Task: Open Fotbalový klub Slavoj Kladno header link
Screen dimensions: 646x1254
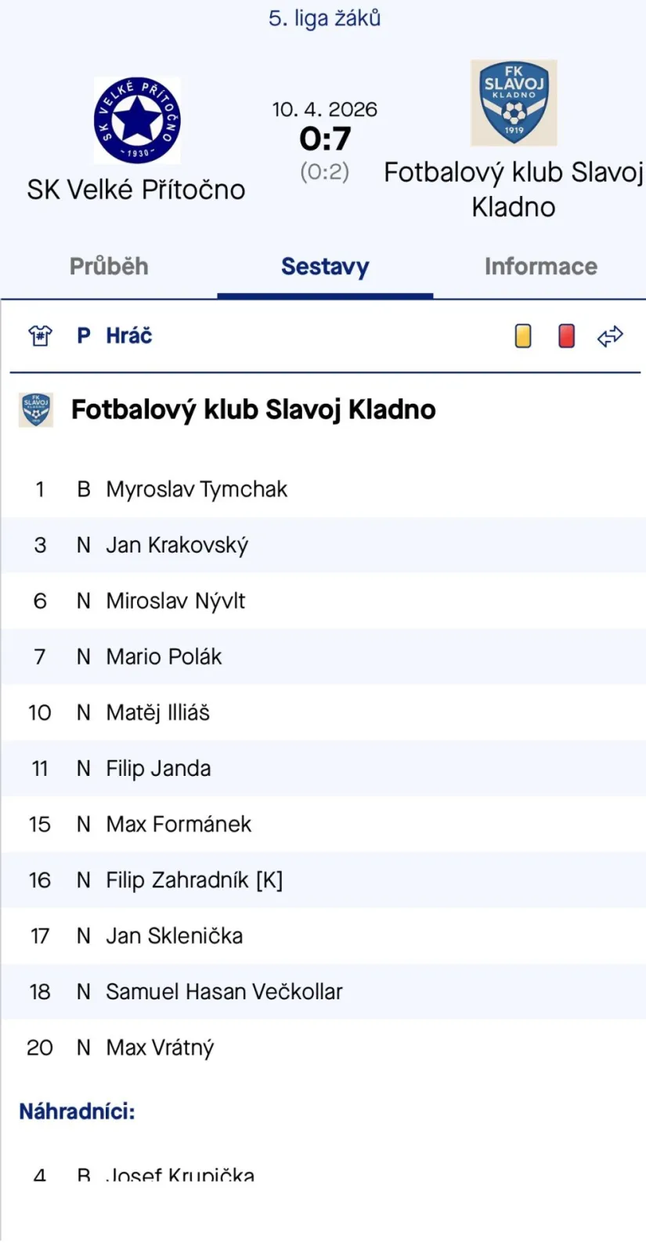Action: click(x=514, y=190)
